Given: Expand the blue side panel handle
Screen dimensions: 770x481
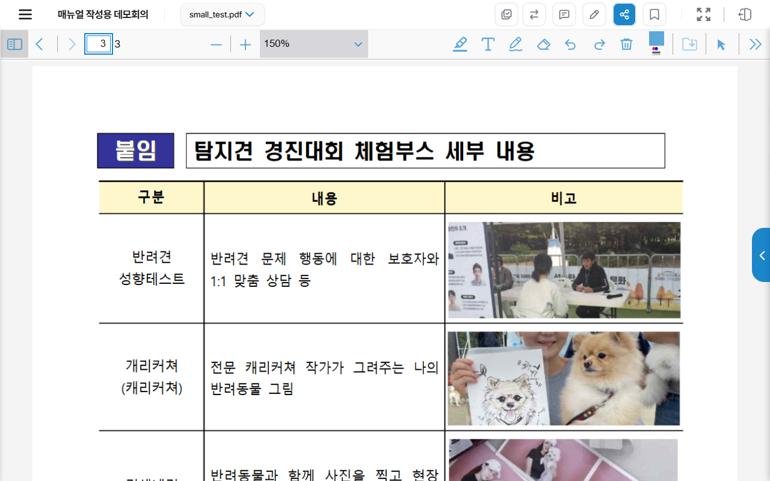Looking at the screenshot, I should click(x=761, y=255).
